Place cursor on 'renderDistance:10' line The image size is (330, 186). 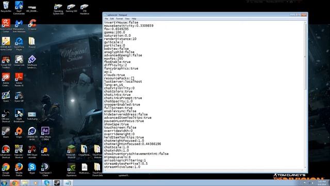tap(120, 39)
